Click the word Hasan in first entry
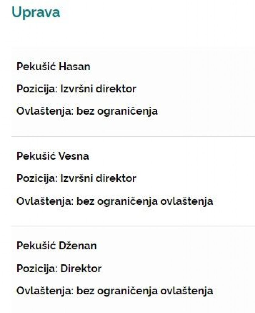This screenshot has height=313, width=255. pyautogui.click(x=75, y=67)
